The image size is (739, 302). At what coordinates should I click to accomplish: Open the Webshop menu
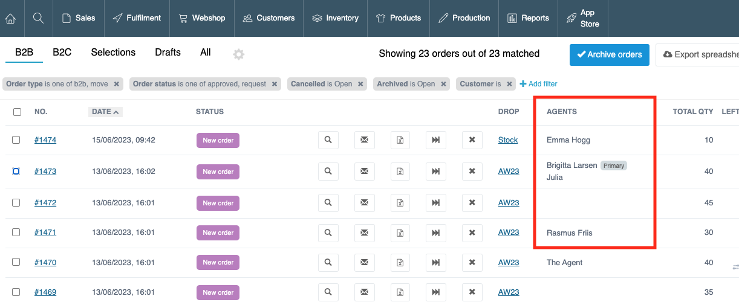[x=201, y=18]
